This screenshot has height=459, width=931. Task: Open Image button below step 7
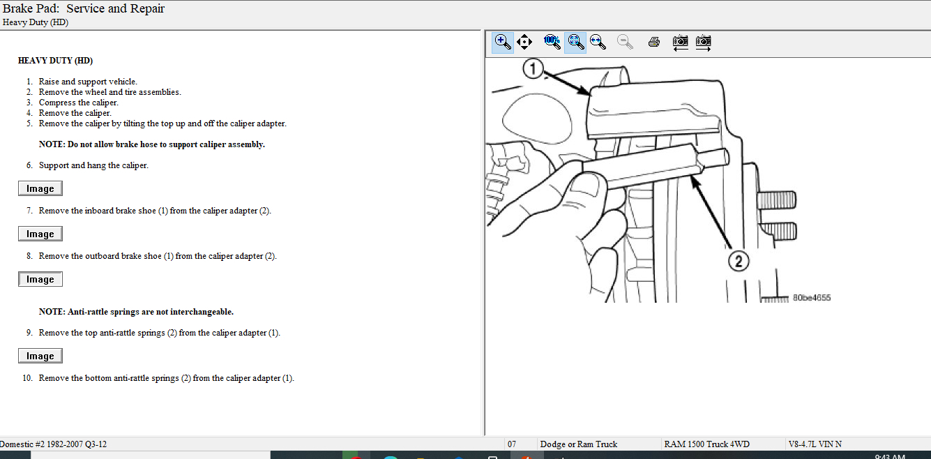[40, 234]
